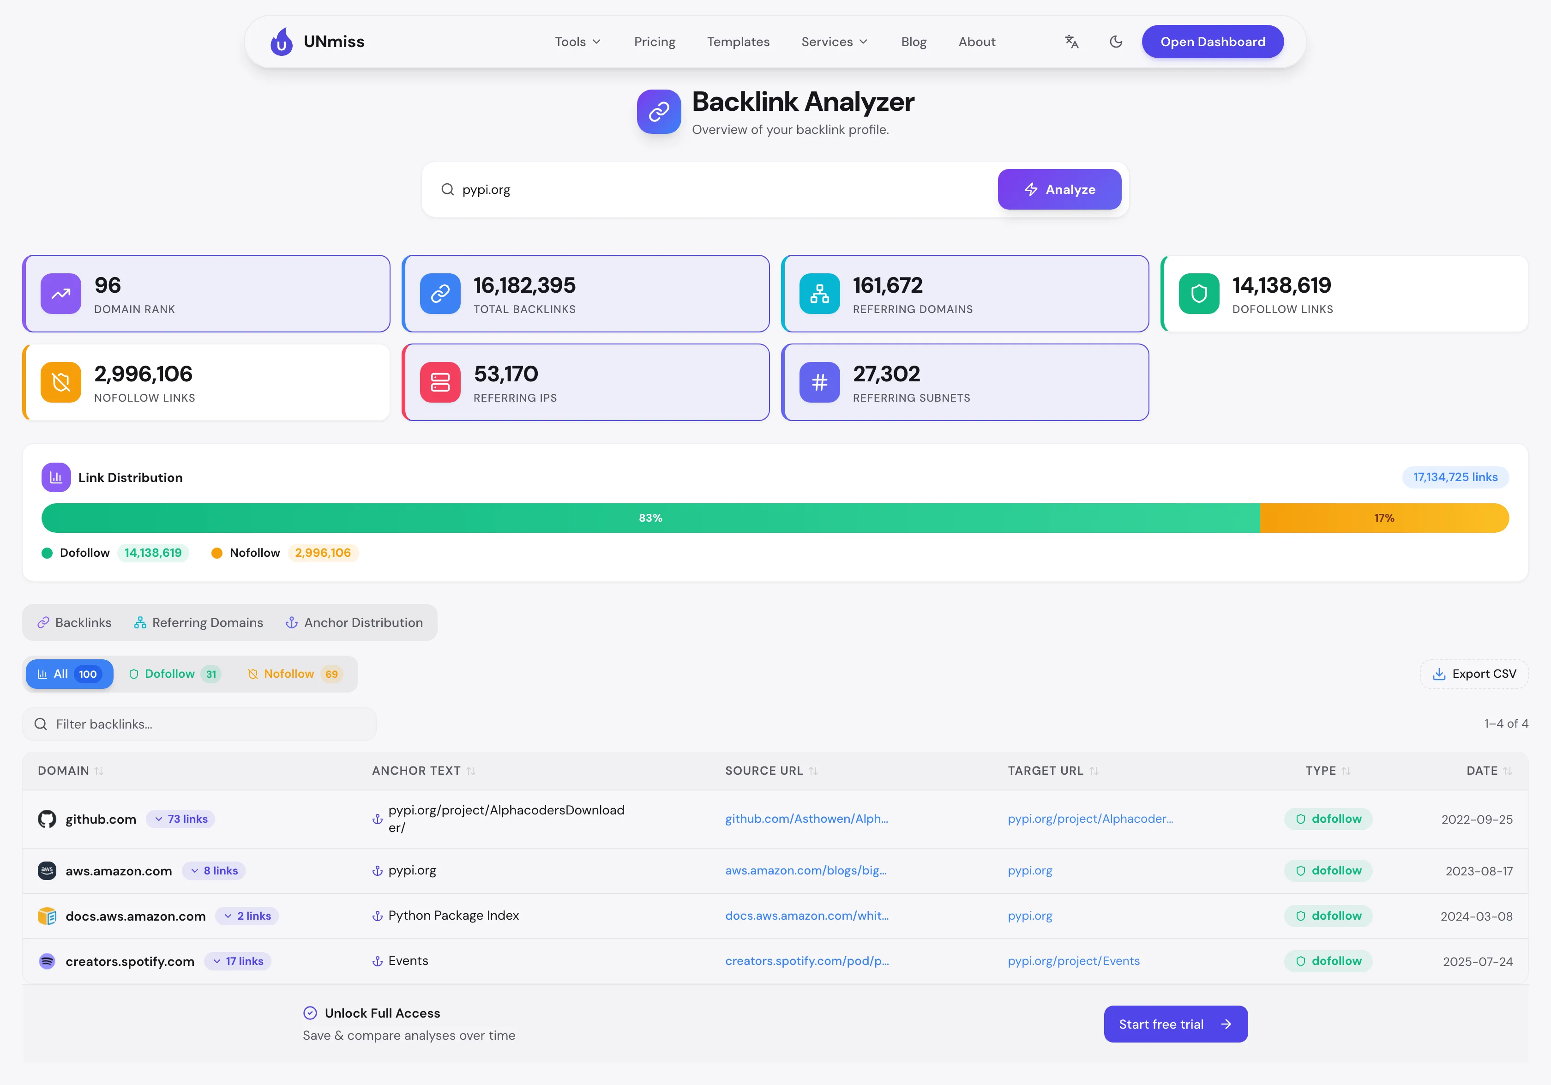Open the pypi.org/project/Events target link

[x=1073, y=961]
